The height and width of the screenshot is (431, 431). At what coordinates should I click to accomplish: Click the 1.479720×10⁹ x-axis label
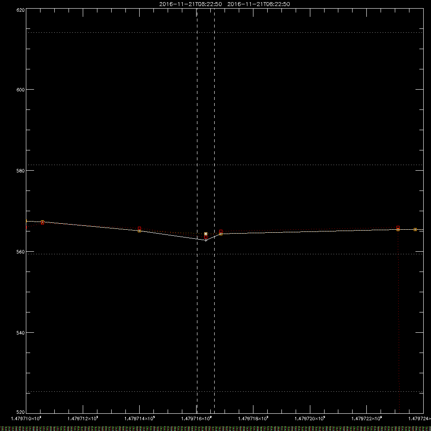pos(310,419)
